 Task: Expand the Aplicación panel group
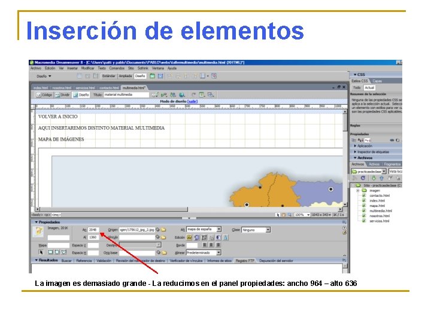[355, 146]
